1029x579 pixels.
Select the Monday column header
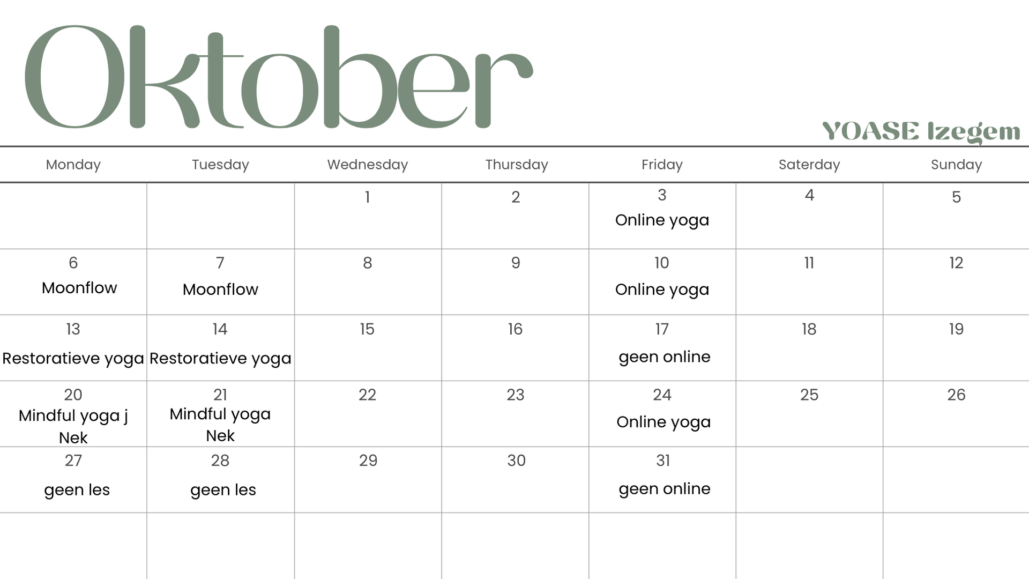pos(73,165)
